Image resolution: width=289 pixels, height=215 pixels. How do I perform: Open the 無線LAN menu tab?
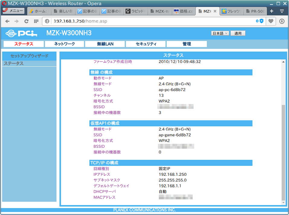(x=105, y=44)
